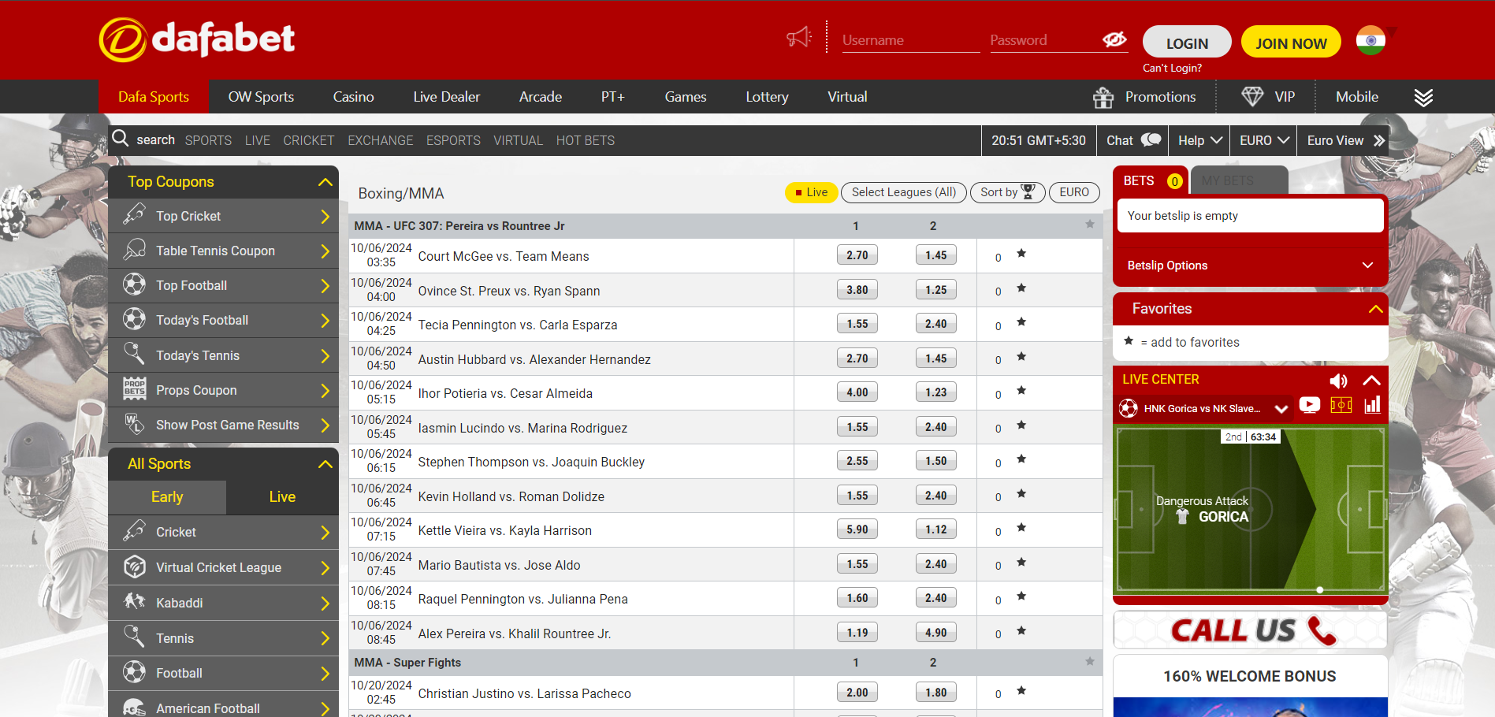Favorite the Court McGee vs. Team Means fight
This screenshot has height=717, width=1495.
pyautogui.click(x=1021, y=254)
